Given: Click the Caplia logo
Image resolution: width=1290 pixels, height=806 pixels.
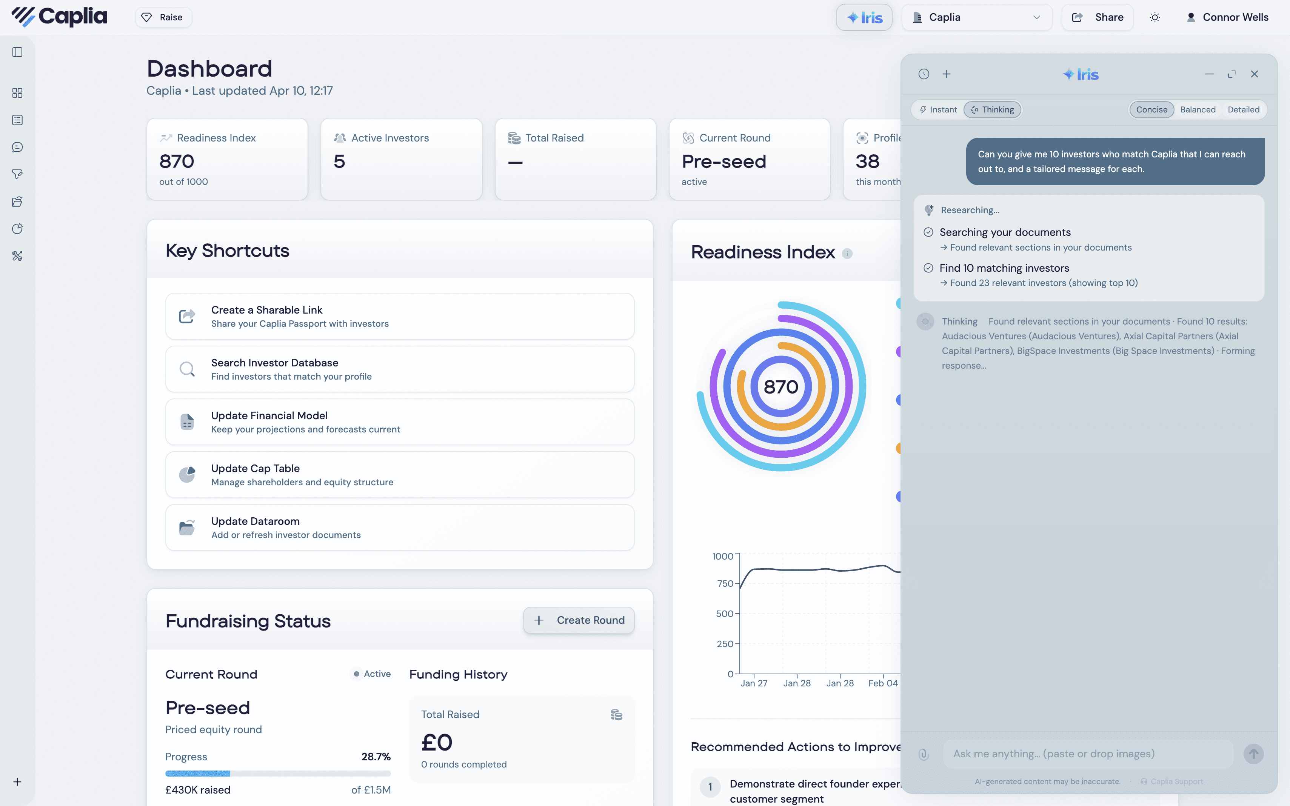Looking at the screenshot, I should (59, 17).
